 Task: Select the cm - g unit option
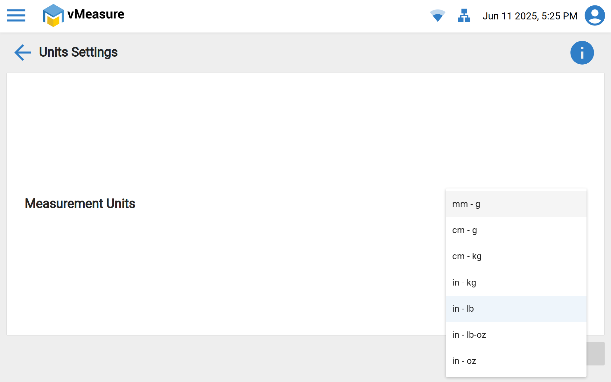point(516,230)
